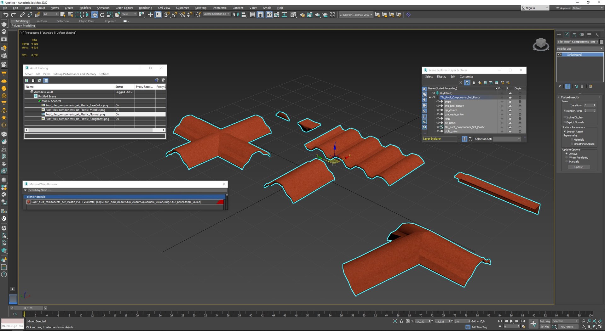Pin the modifier stack

[560, 87]
